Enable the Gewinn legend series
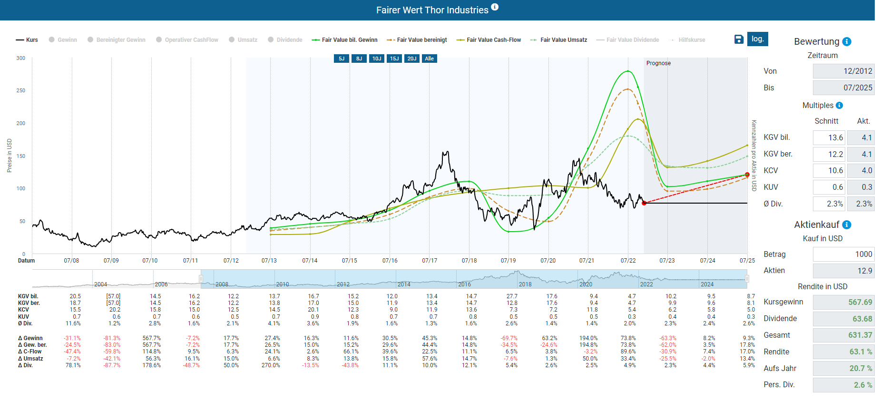 coord(63,40)
